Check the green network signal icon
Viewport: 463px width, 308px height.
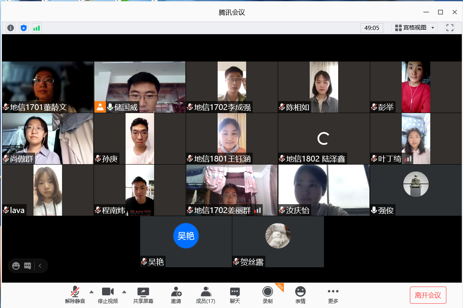37,28
